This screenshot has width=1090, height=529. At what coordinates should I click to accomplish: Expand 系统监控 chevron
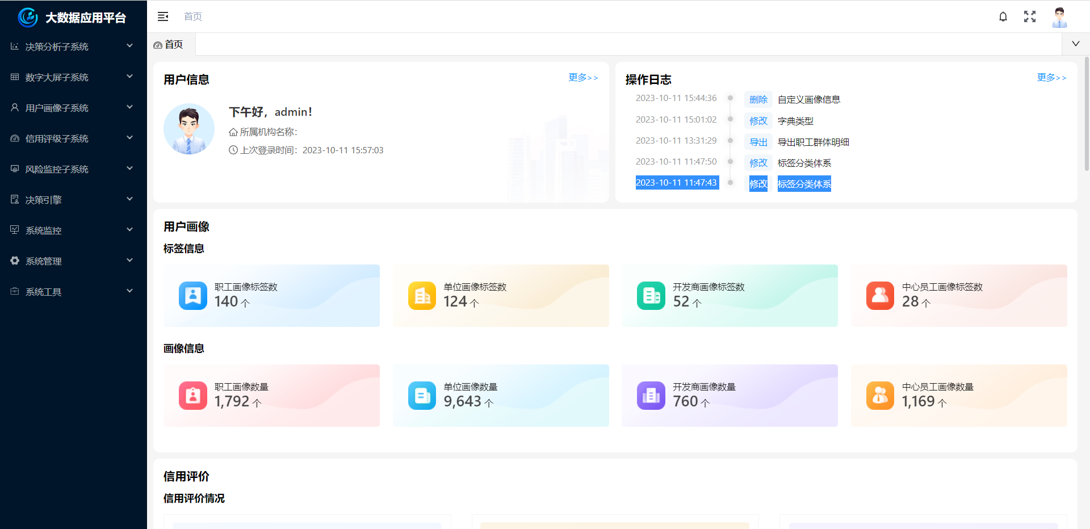(x=129, y=230)
